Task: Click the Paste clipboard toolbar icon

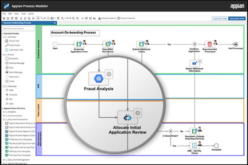Action: [29, 18]
